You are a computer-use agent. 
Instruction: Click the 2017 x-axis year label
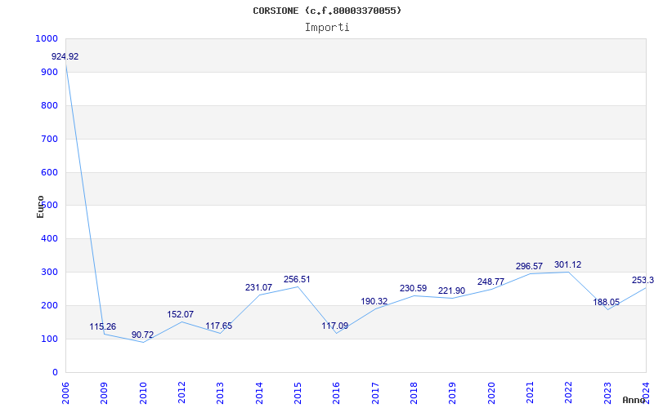(375, 393)
